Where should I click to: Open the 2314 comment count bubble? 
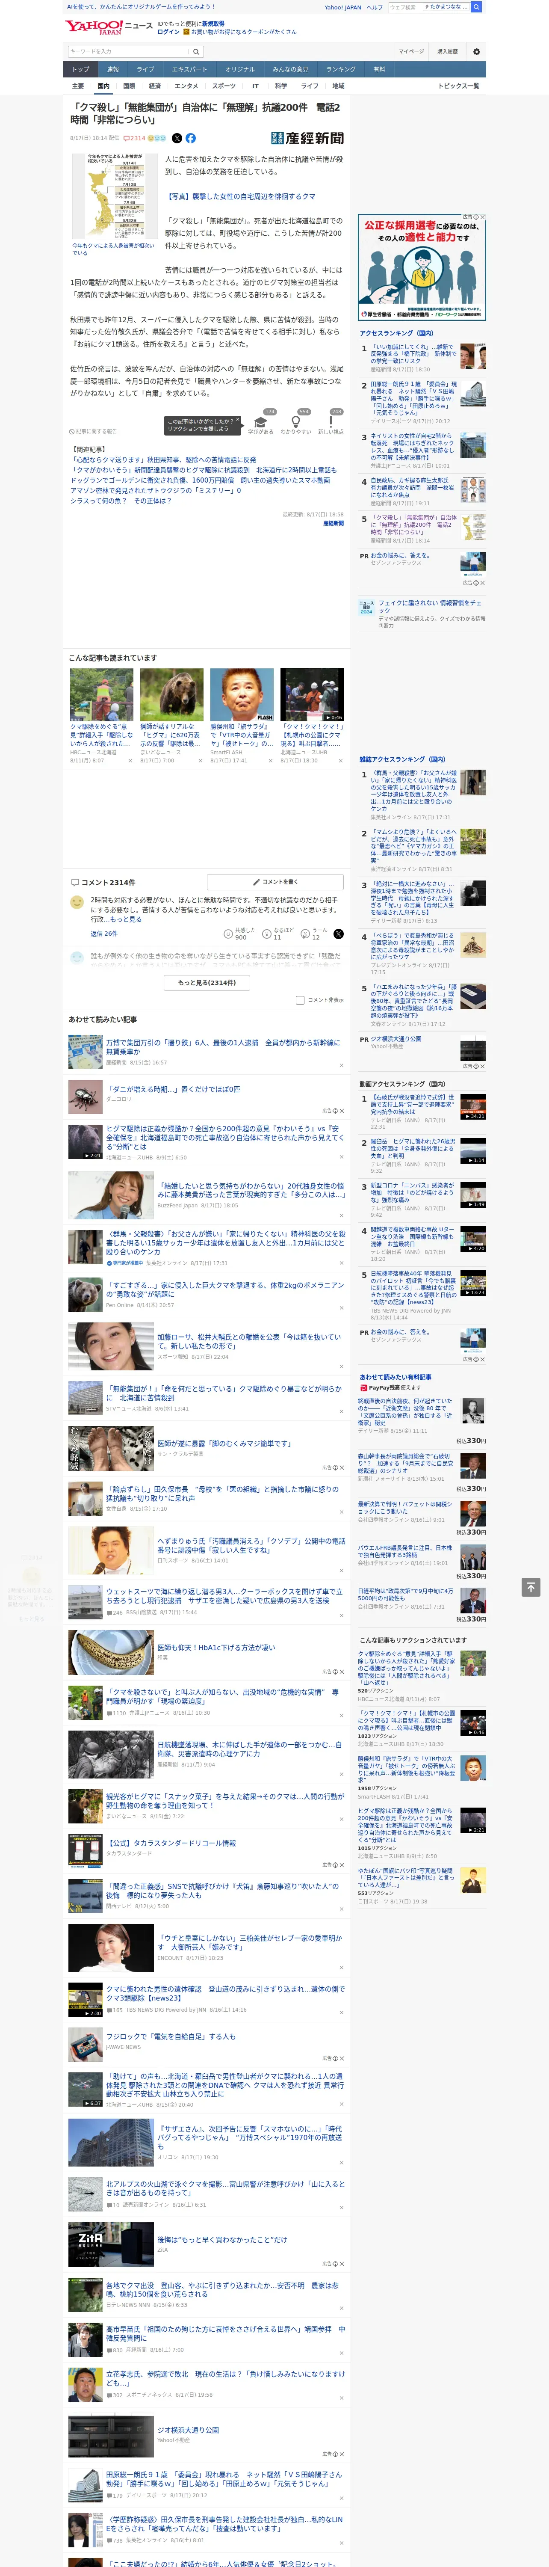click(135, 139)
